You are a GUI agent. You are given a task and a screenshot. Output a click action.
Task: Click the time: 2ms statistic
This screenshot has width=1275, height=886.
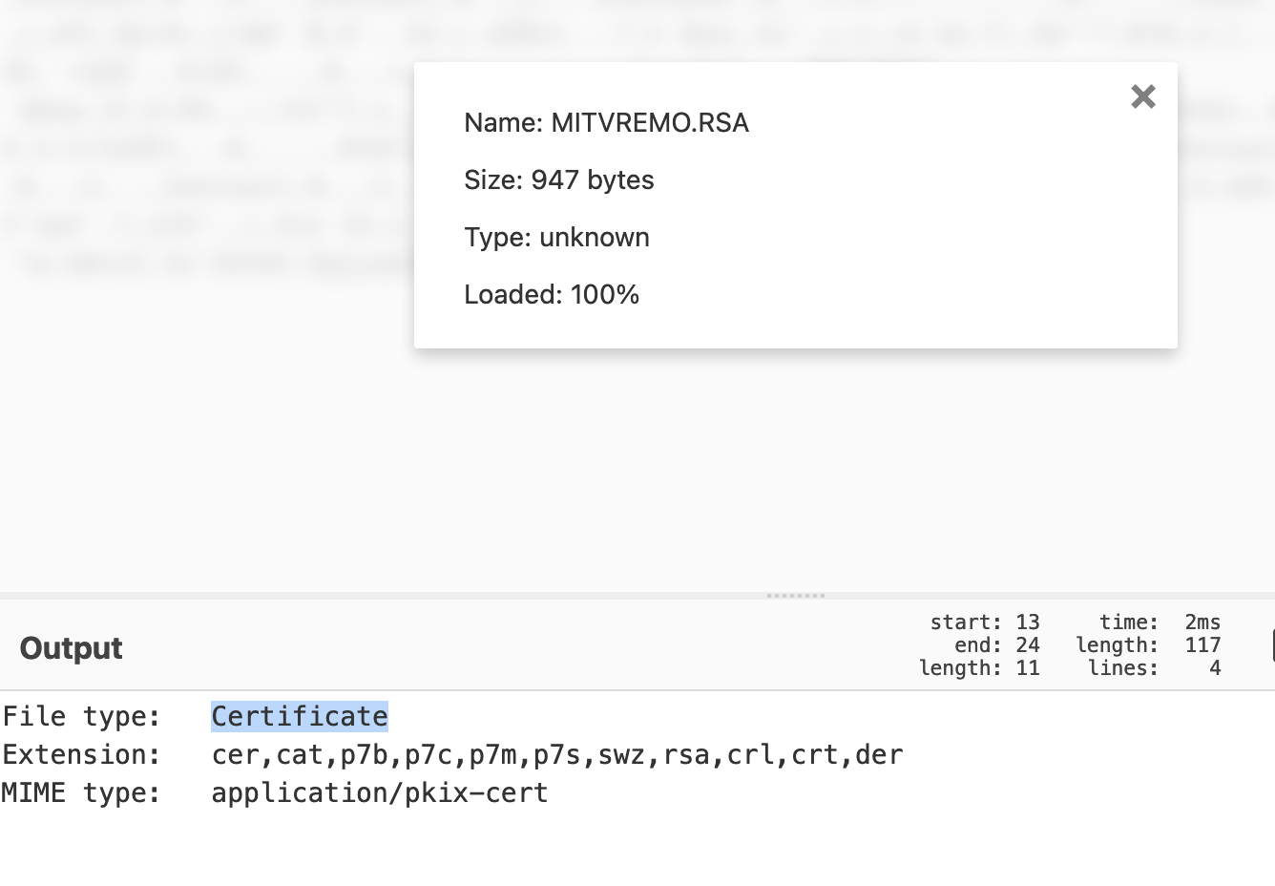click(1159, 622)
